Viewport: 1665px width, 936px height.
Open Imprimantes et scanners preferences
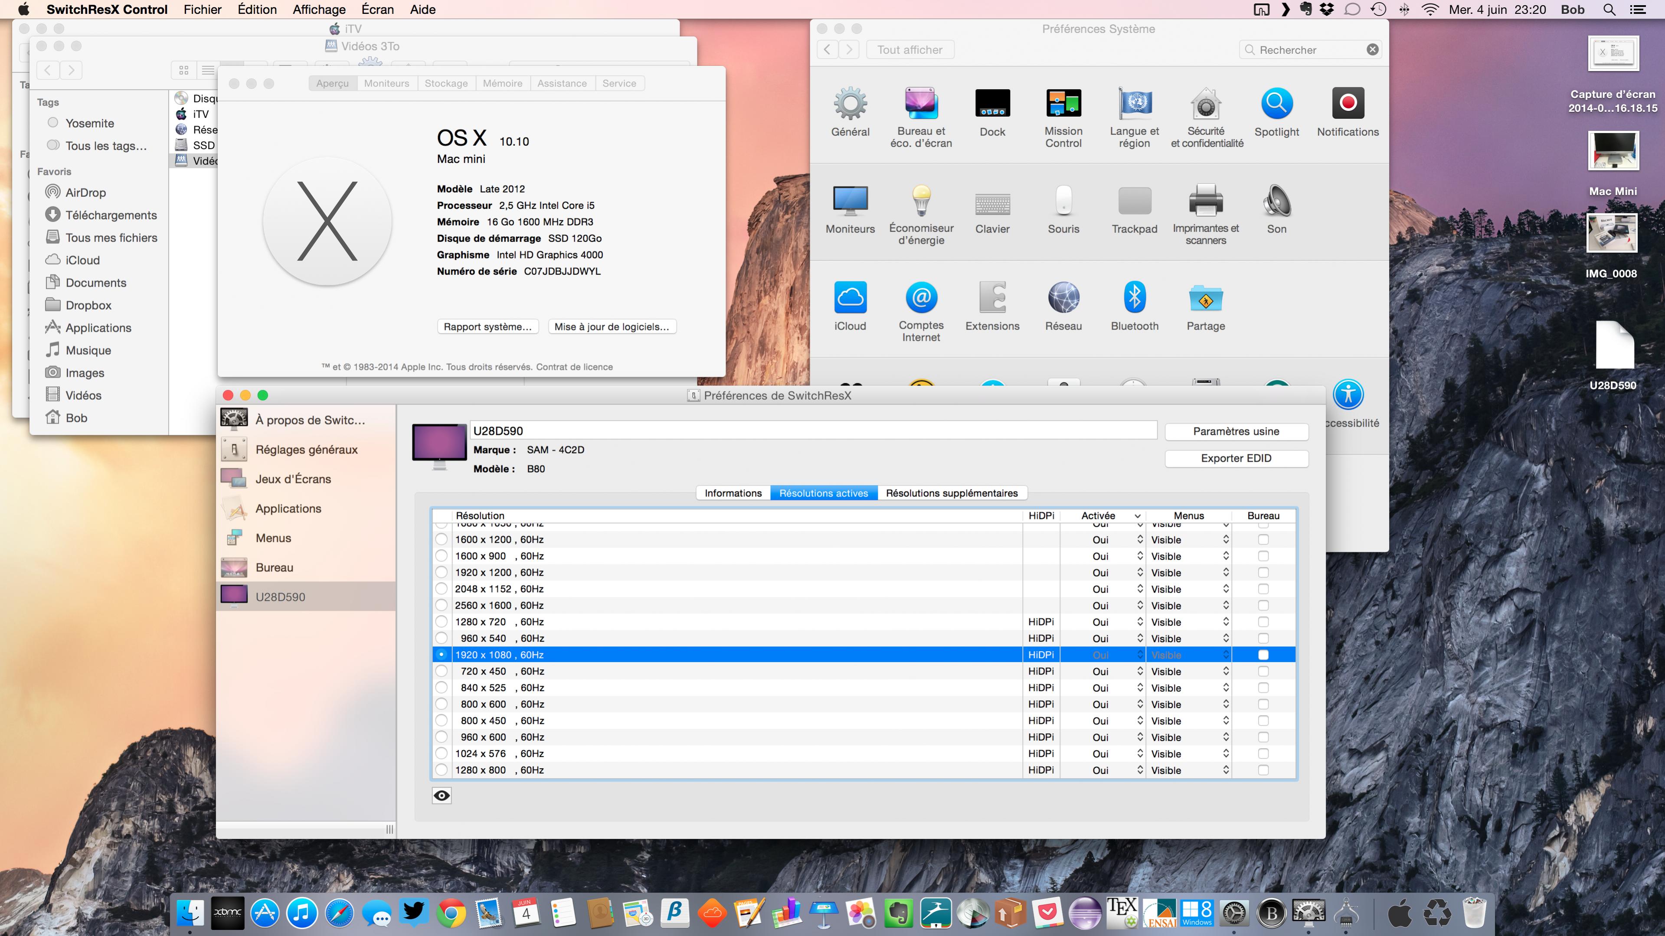[1206, 215]
